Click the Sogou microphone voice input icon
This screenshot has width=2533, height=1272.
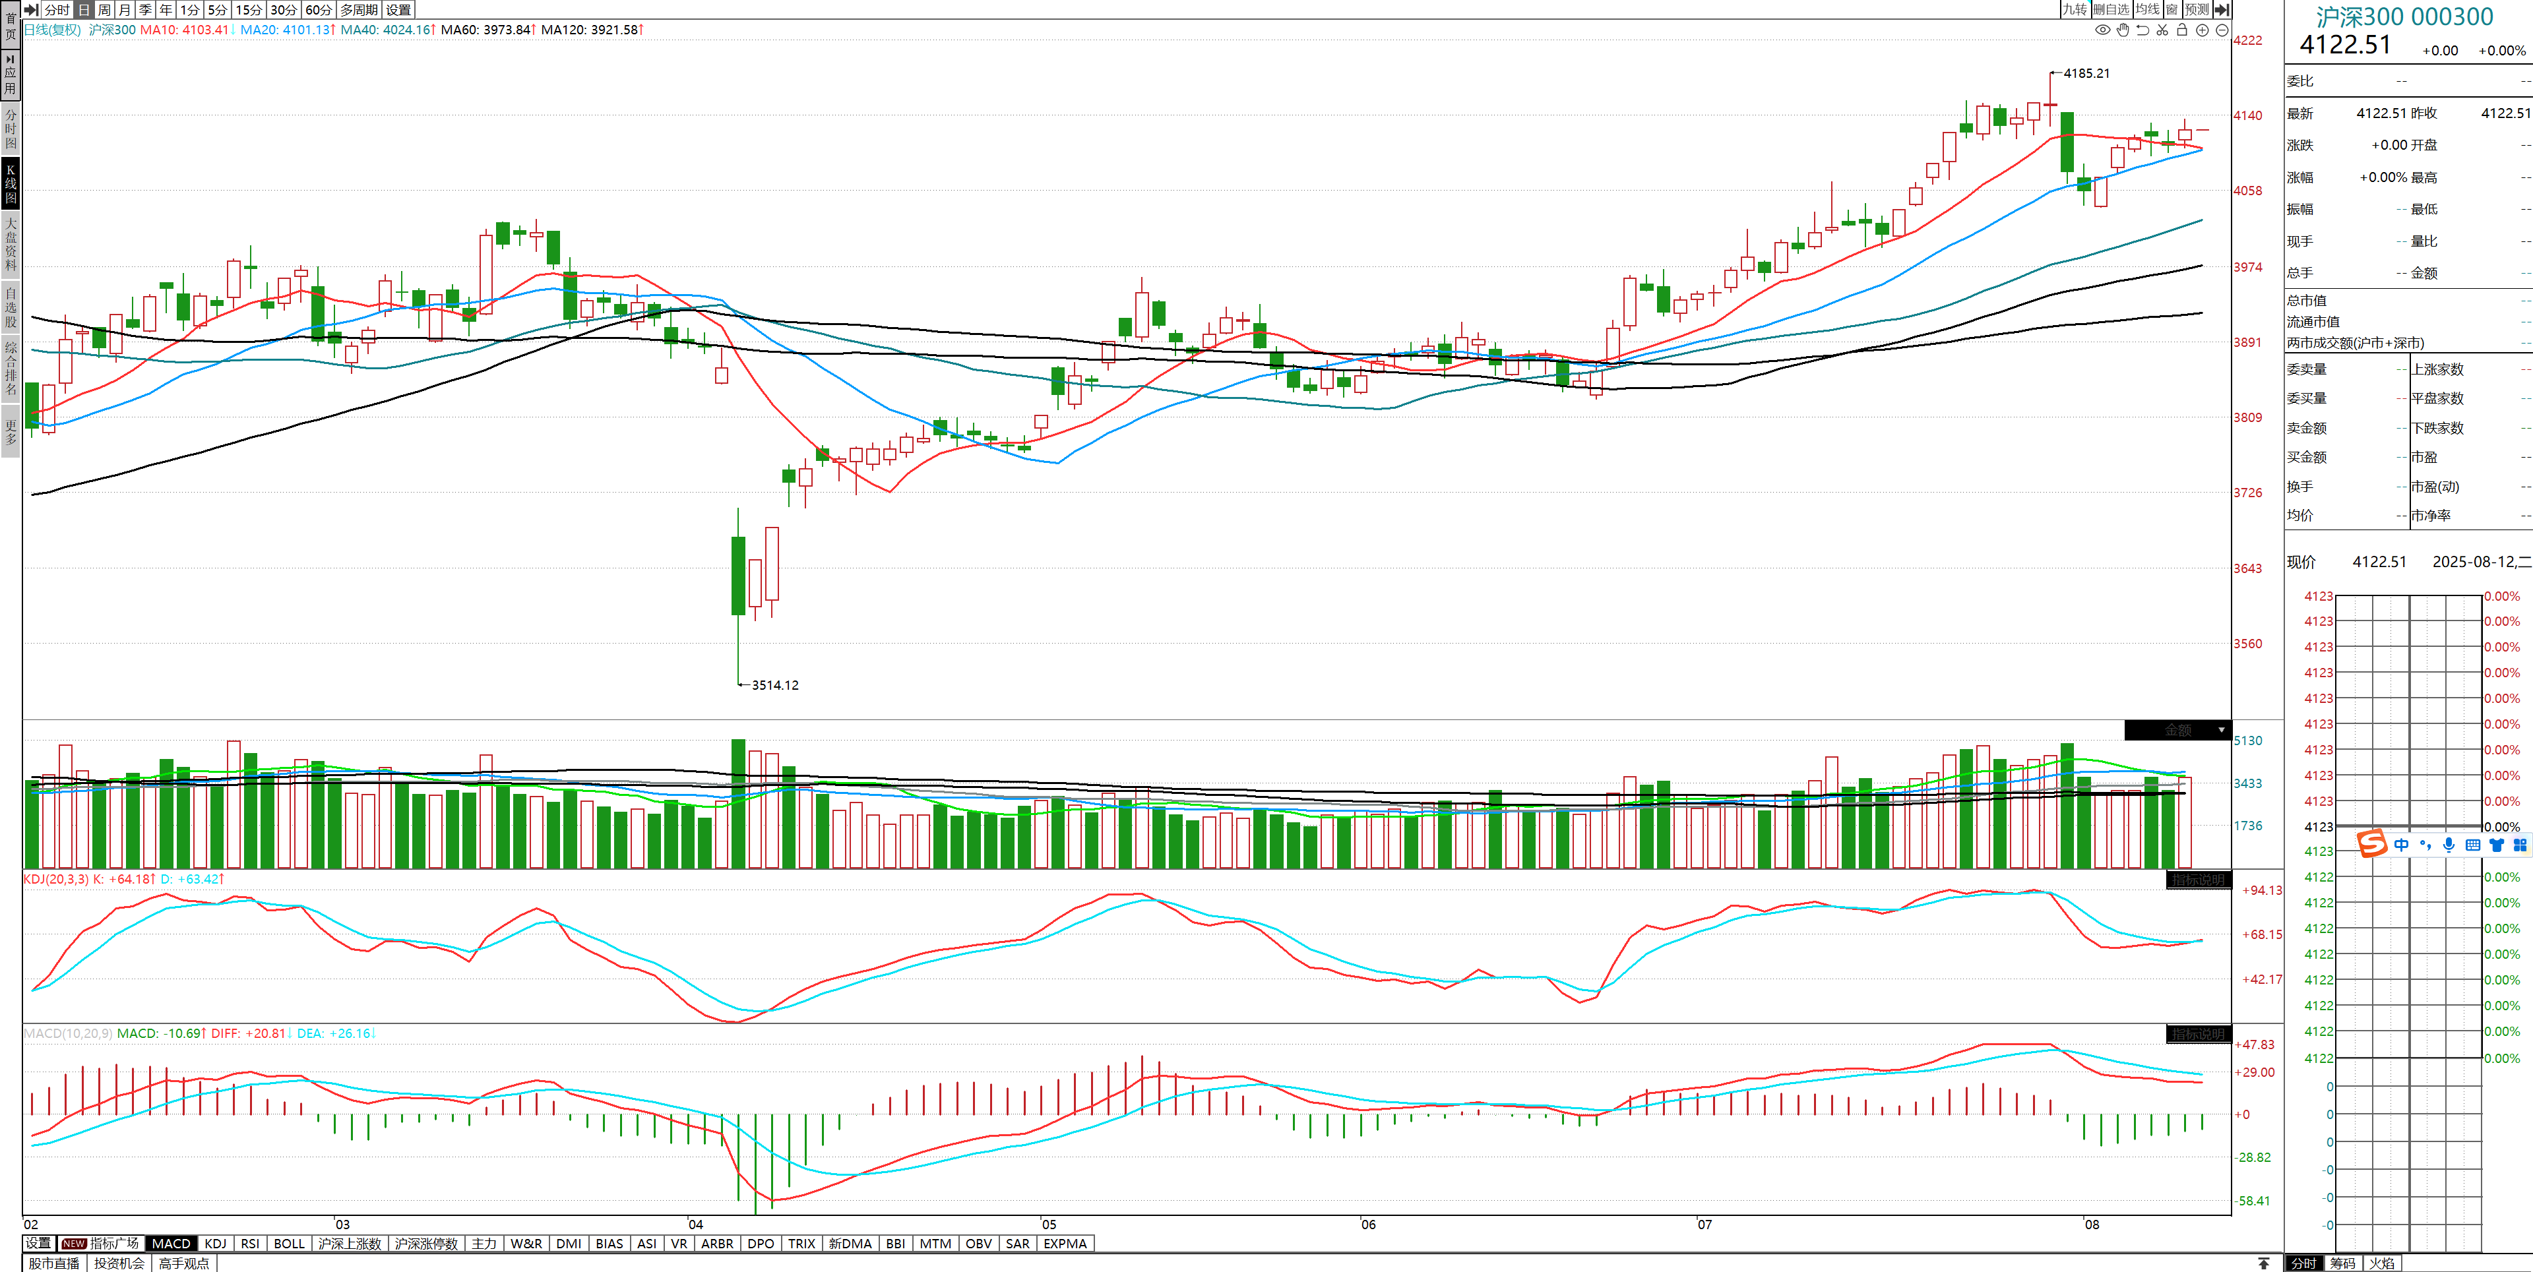click(x=2449, y=845)
